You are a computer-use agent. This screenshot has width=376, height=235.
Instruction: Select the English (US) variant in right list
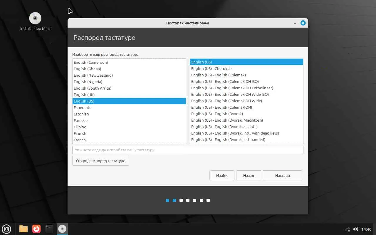pyautogui.click(x=246, y=62)
